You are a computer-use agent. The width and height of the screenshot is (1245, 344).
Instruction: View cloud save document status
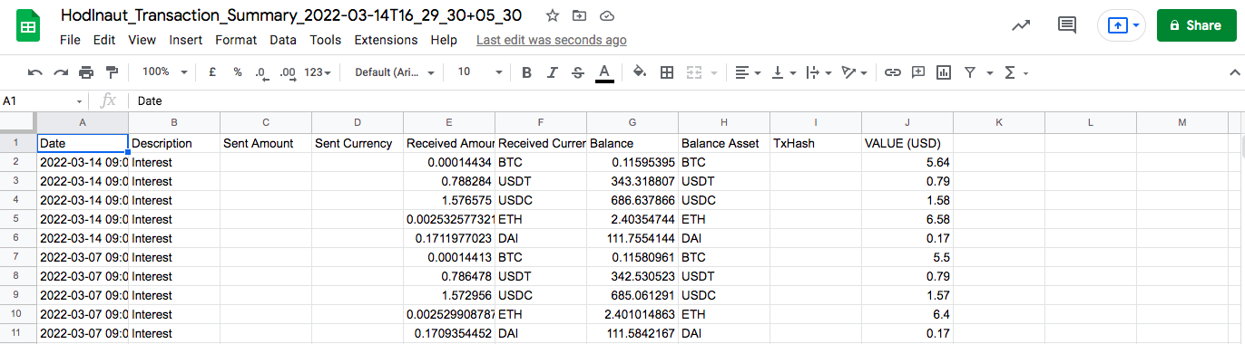[x=607, y=16]
